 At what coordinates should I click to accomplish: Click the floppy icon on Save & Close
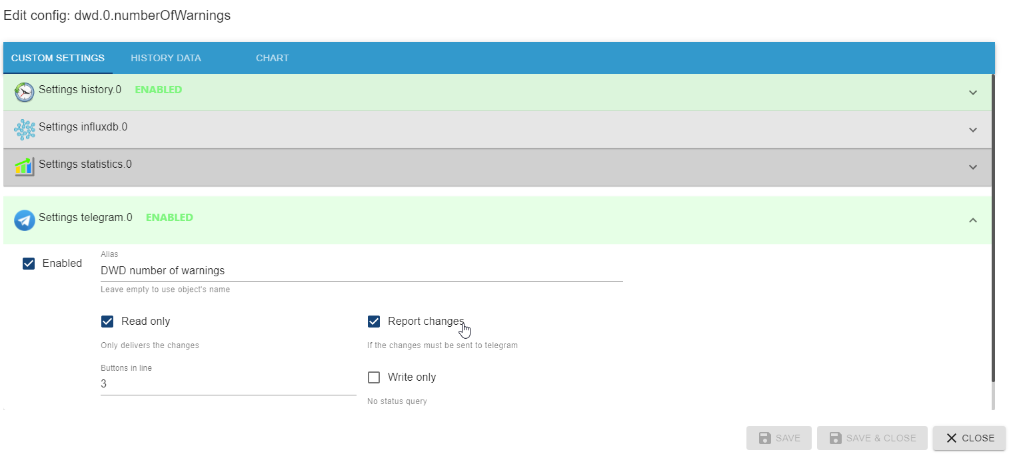[x=835, y=438]
